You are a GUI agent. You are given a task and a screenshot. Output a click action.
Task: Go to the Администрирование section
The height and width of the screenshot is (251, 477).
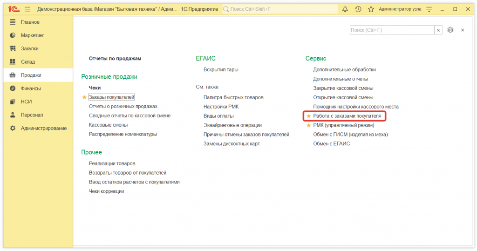point(43,128)
